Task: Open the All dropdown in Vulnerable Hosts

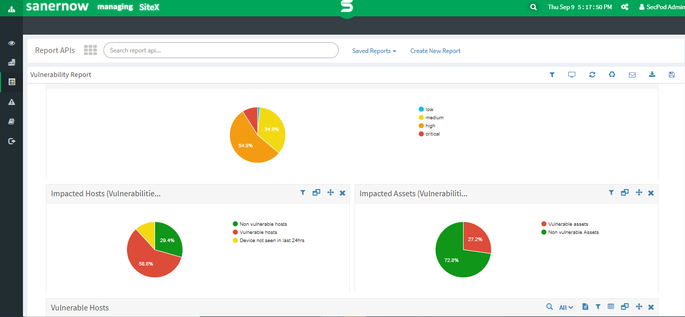Action: pyautogui.click(x=566, y=307)
